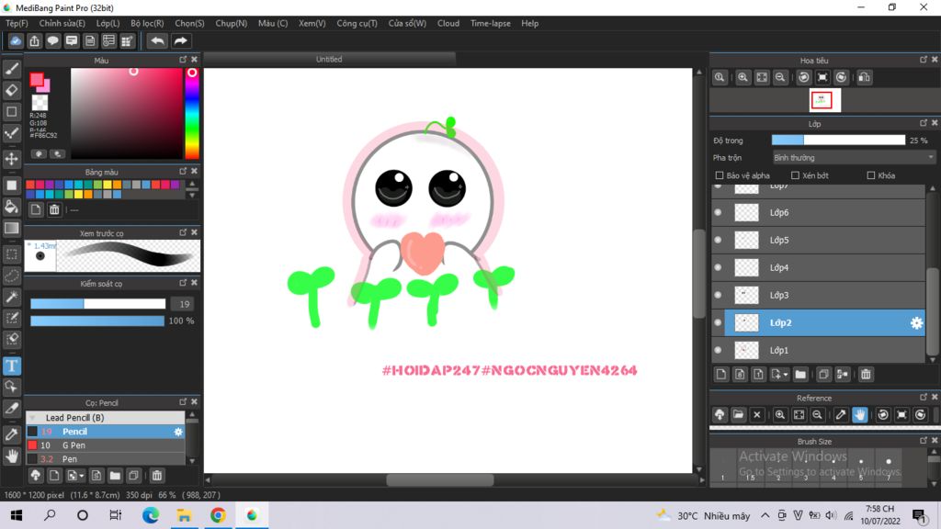Switch to the Untitled canvas tab
This screenshot has height=529, width=941.
(329, 60)
